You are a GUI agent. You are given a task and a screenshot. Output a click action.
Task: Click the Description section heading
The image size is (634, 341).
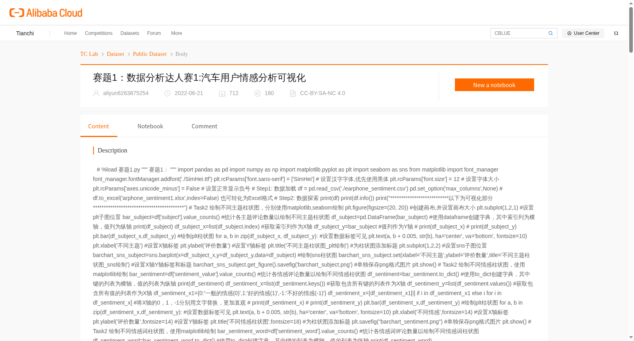pos(113,150)
